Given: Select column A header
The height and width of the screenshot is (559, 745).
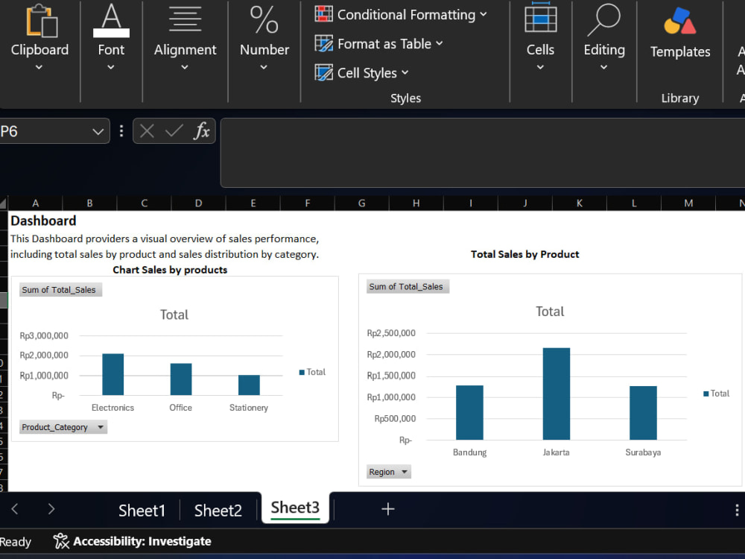Looking at the screenshot, I should pos(35,203).
